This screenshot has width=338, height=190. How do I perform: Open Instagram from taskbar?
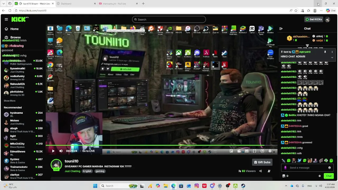[x=196, y=186]
